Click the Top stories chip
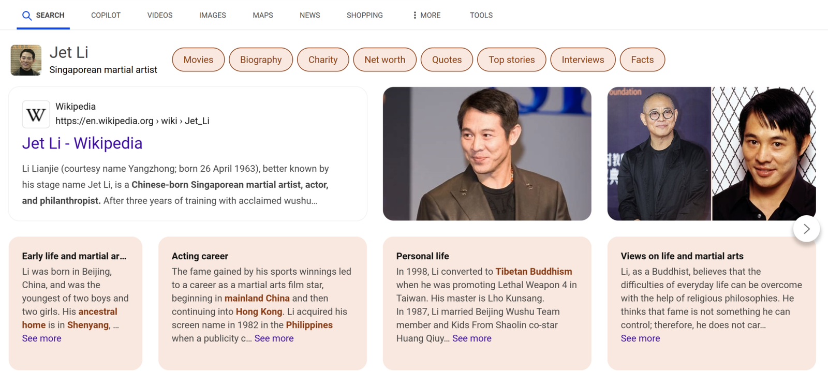 [511, 60]
